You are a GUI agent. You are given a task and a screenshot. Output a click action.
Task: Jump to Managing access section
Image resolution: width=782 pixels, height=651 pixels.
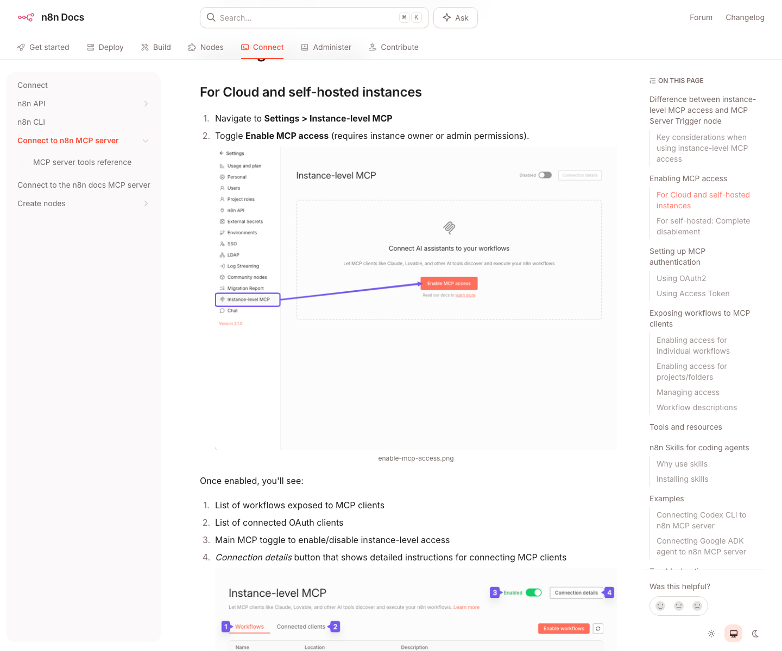(x=688, y=392)
